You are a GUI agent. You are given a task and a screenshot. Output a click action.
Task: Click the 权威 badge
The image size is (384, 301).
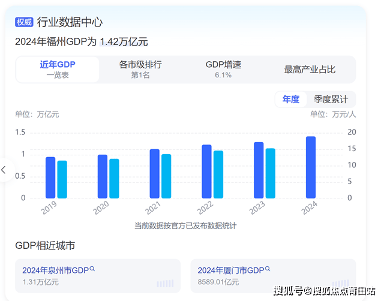[x=24, y=22]
